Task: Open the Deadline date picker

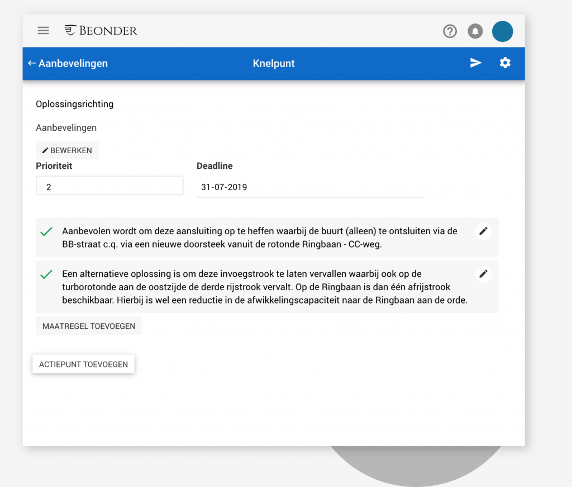Action: tap(311, 187)
